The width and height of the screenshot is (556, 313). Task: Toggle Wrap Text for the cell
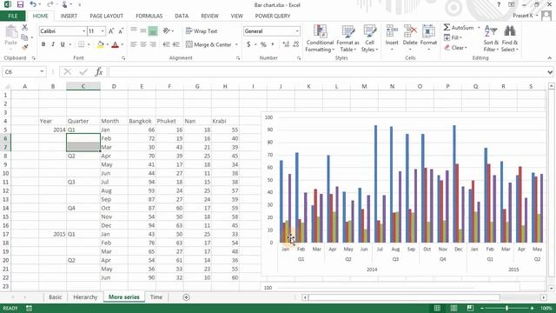[201, 31]
